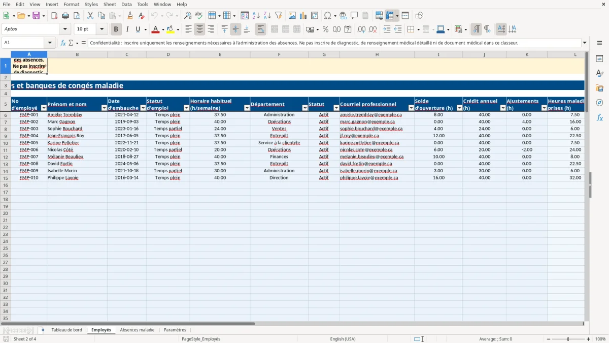Open the font size dropdown arrow
This screenshot has width=609, height=343.
coord(101,29)
